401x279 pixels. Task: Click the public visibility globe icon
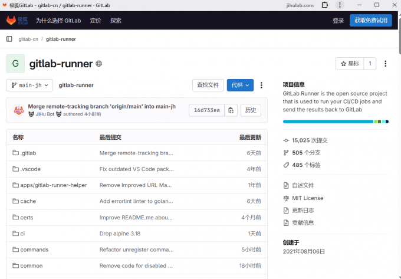point(98,64)
